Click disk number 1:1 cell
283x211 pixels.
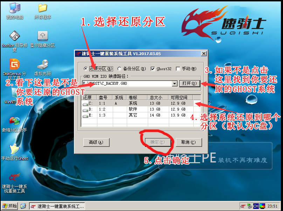102,104
